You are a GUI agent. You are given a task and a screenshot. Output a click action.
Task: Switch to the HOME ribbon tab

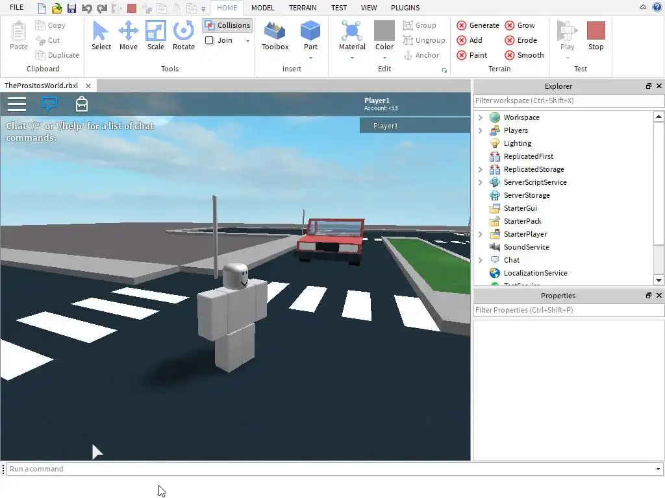pyautogui.click(x=227, y=8)
